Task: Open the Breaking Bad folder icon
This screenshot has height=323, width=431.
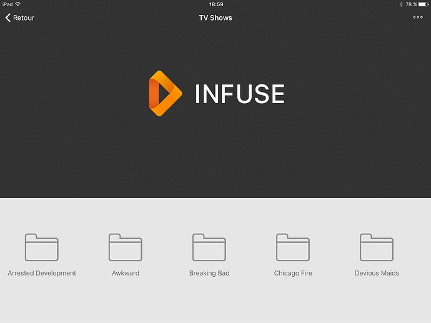Action: (x=209, y=247)
